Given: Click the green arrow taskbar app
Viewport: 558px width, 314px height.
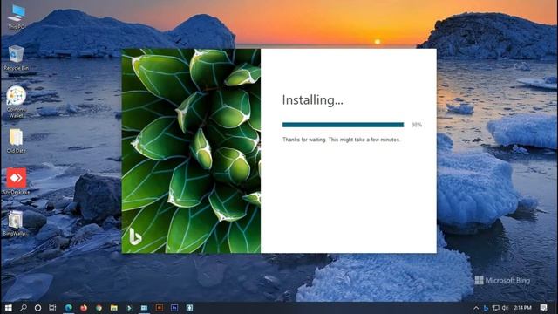Looking at the screenshot, I should click(129, 308).
